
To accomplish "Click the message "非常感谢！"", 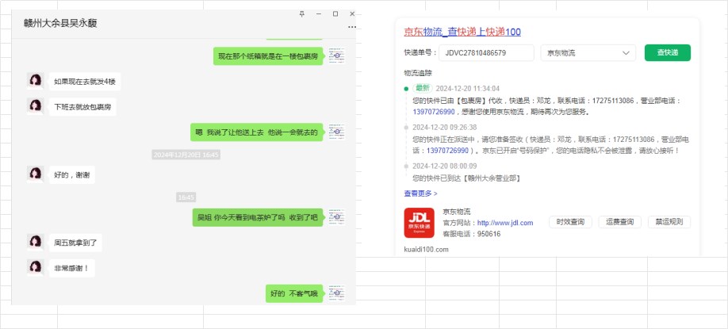I will click(72, 269).
